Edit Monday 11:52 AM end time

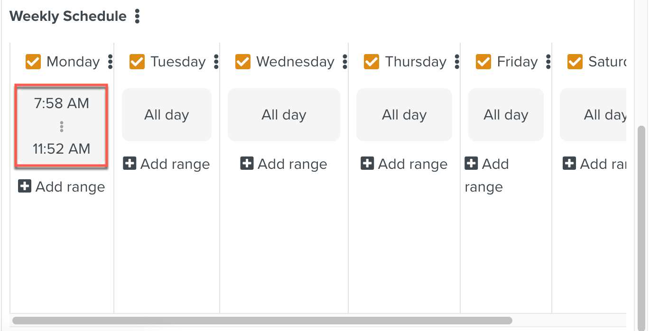62,149
